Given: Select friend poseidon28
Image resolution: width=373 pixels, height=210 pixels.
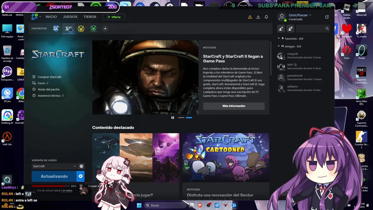Looking at the screenshot, I should coord(304,77).
